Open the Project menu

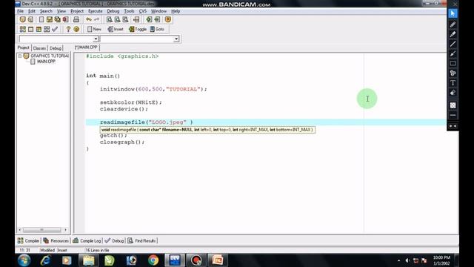[x=77, y=11]
